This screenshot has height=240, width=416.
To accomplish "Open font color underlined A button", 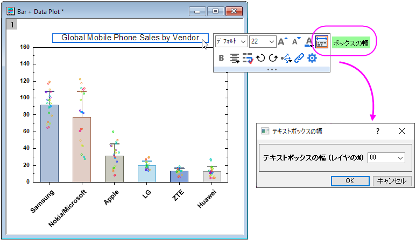I will (x=309, y=42).
